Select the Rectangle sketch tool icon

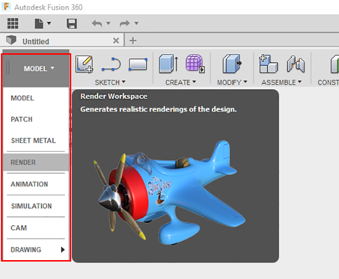tap(138, 64)
